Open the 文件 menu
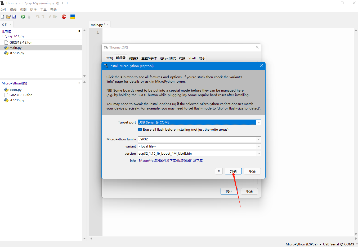Screen dimensions: 358x247 3,10
